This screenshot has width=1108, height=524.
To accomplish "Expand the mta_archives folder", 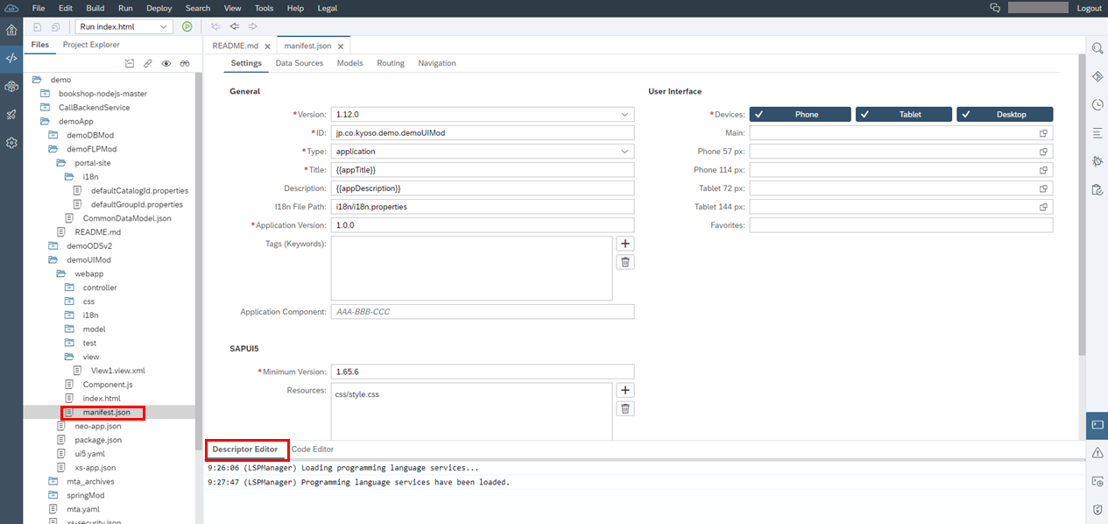I will click(53, 481).
